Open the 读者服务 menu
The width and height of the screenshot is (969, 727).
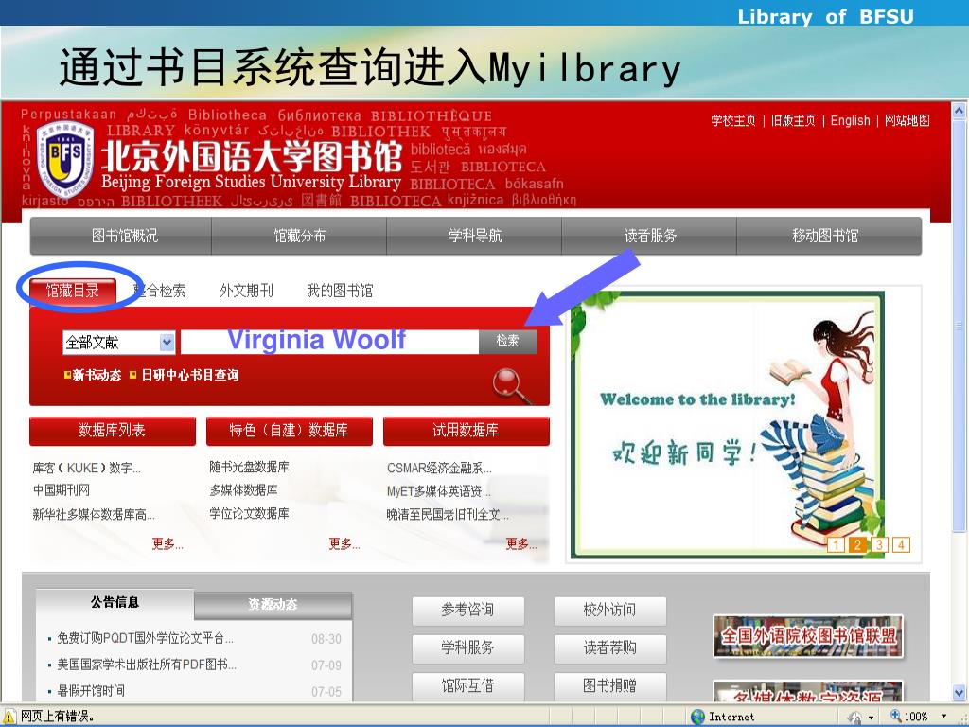click(x=650, y=236)
